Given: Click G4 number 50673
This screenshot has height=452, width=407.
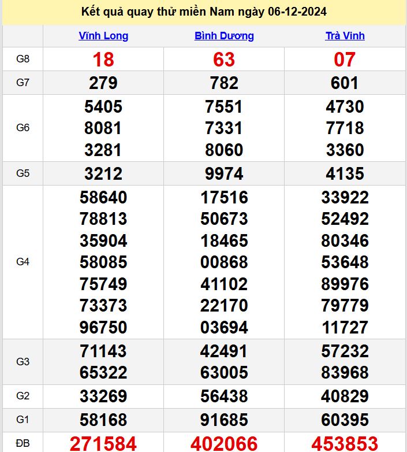Looking at the screenshot, I should pos(224,219).
